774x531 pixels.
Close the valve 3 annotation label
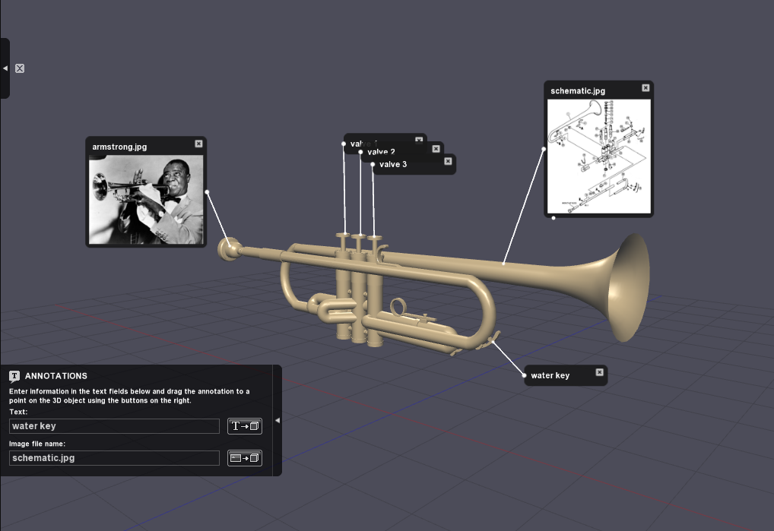(x=449, y=160)
